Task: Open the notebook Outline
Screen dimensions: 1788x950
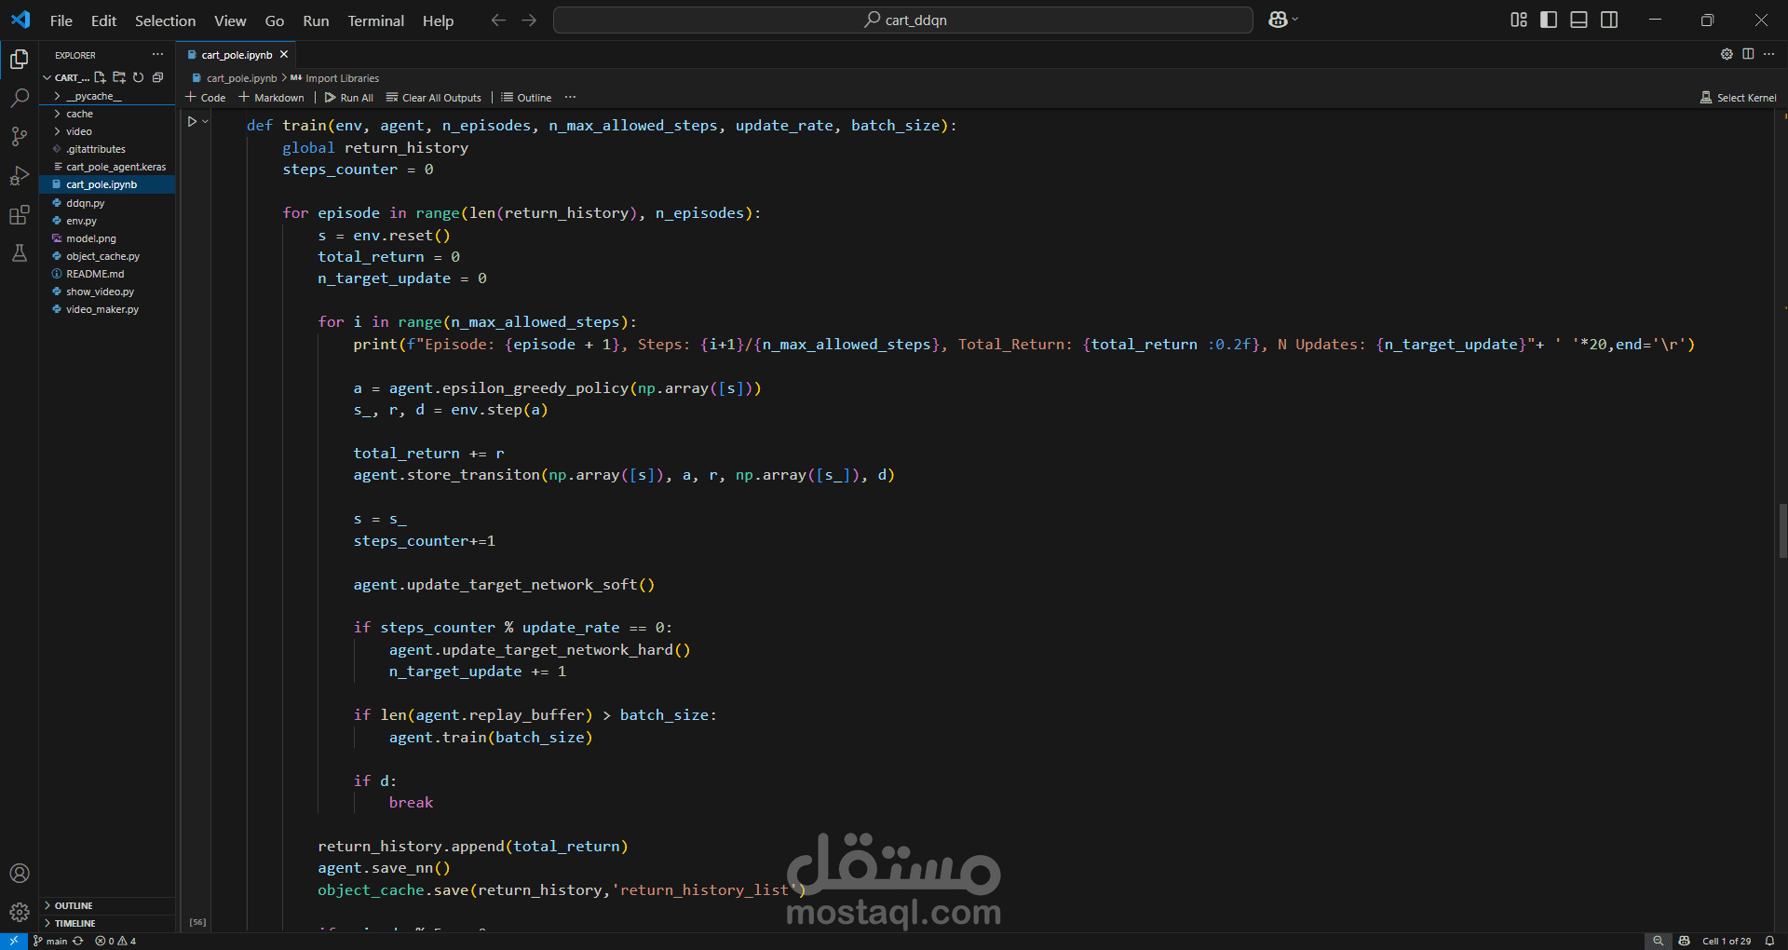Action: [526, 97]
